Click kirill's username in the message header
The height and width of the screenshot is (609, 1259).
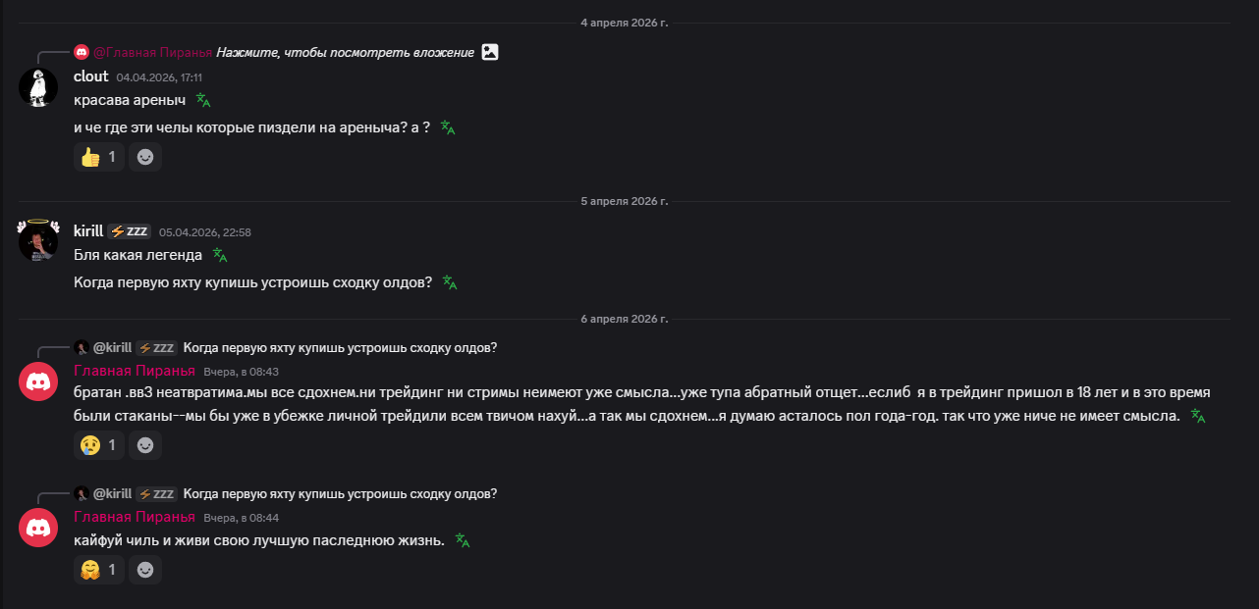[x=88, y=231]
